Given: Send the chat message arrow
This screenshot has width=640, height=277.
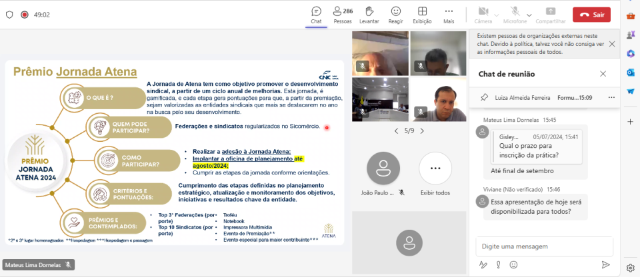Looking at the screenshot, I should (605, 265).
